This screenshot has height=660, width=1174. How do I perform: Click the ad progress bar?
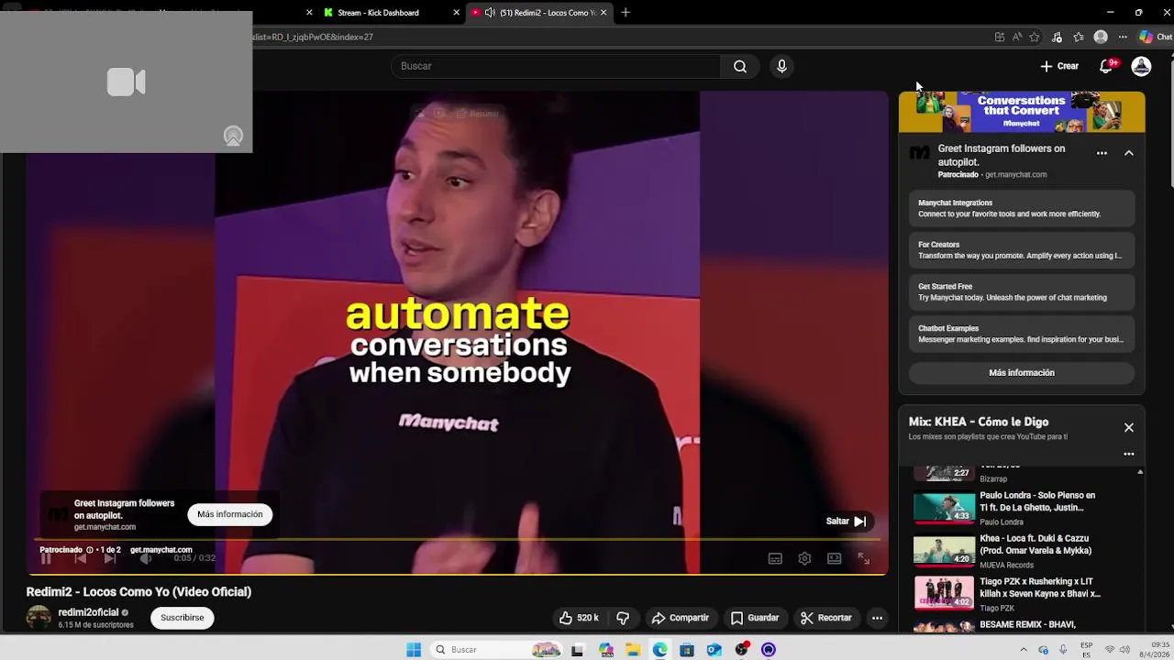click(459, 541)
